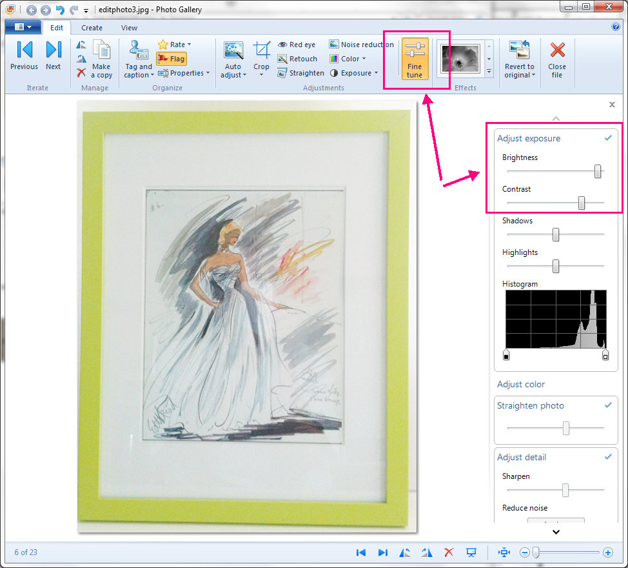Go to the Previous photo in ribbon
Image resolution: width=628 pixels, height=568 pixels.
click(24, 56)
